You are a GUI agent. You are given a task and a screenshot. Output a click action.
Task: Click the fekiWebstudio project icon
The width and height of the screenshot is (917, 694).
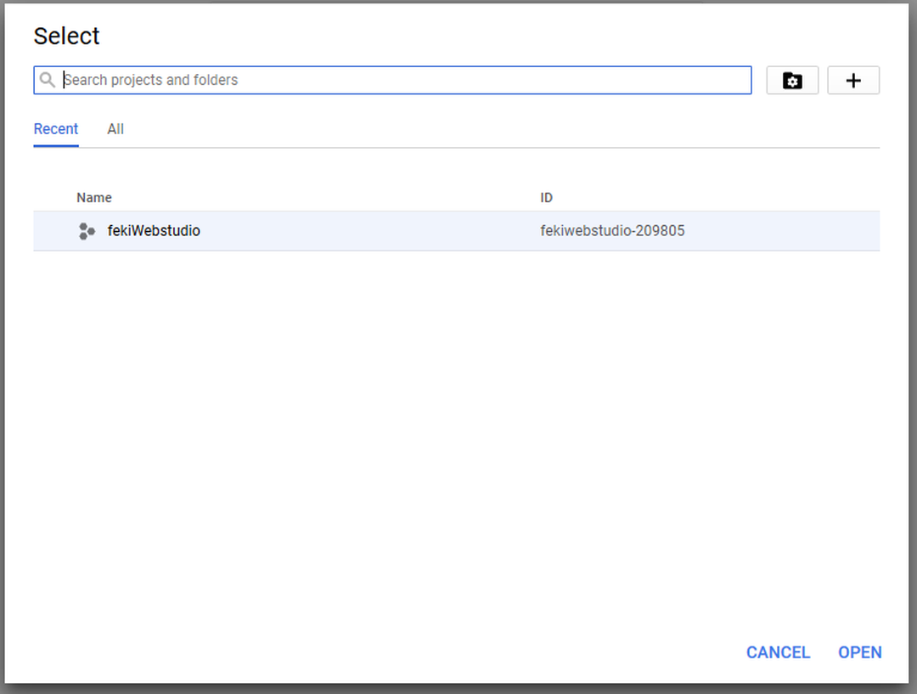[x=87, y=231]
